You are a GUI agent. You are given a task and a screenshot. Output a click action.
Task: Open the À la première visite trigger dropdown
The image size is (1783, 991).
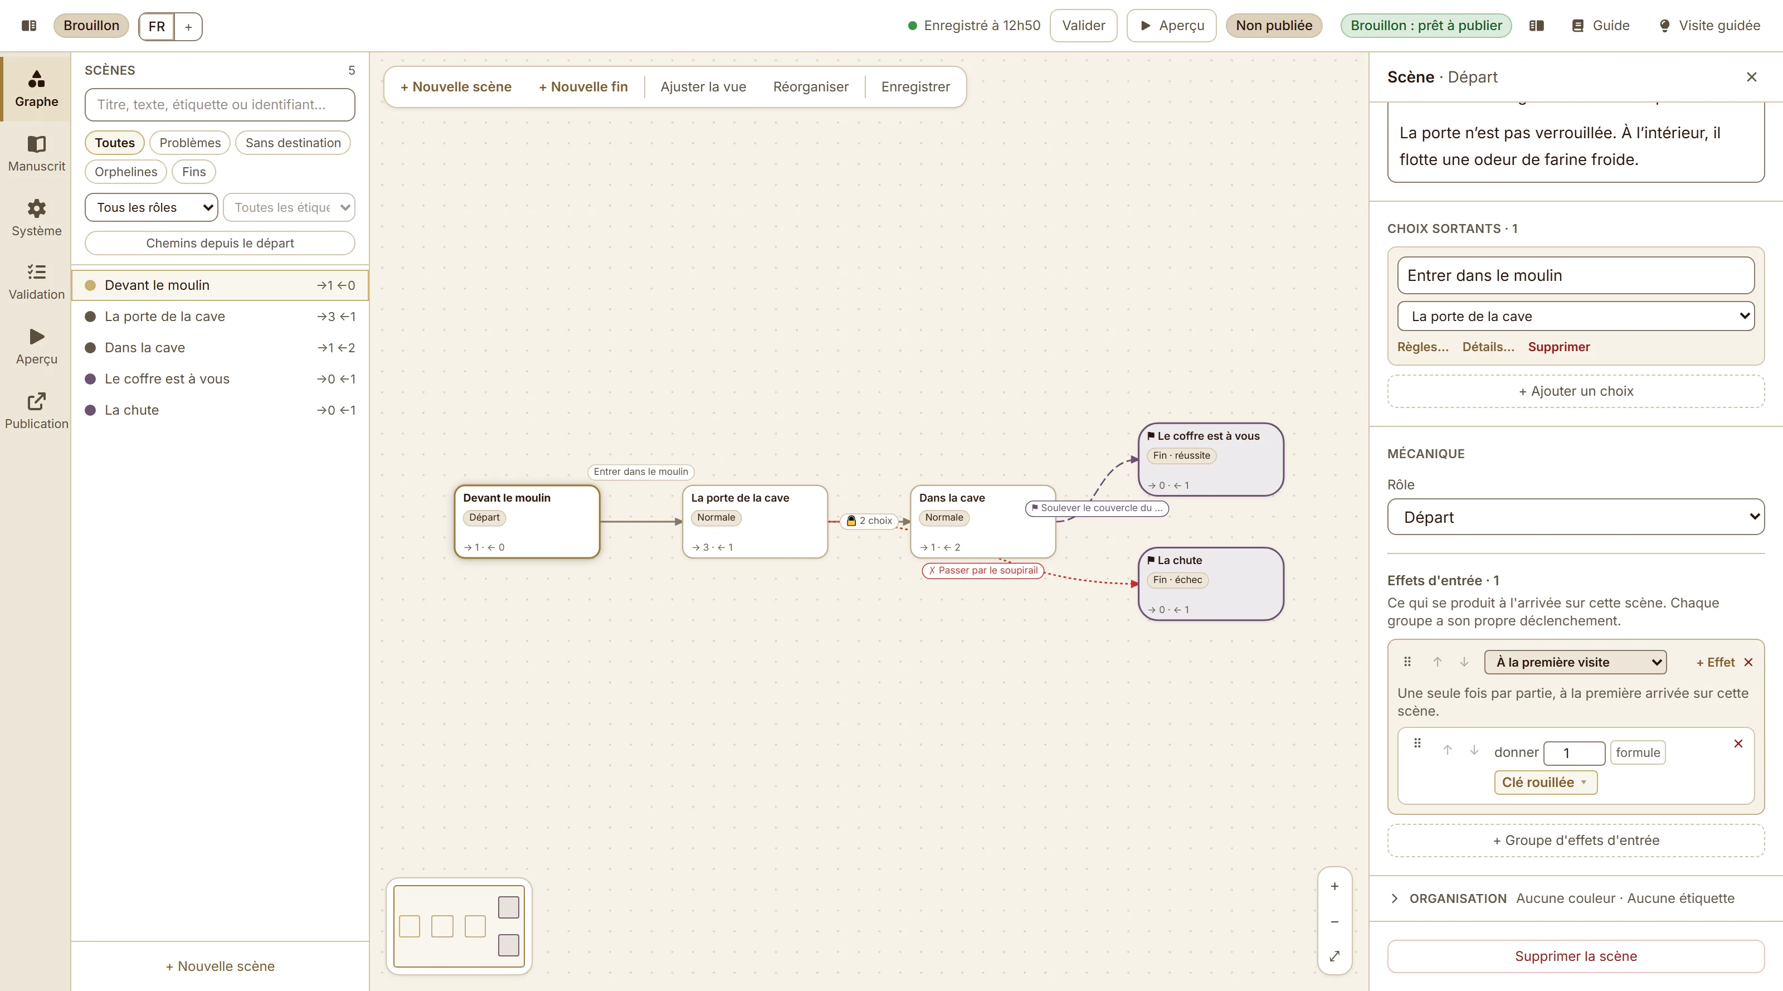click(1575, 662)
